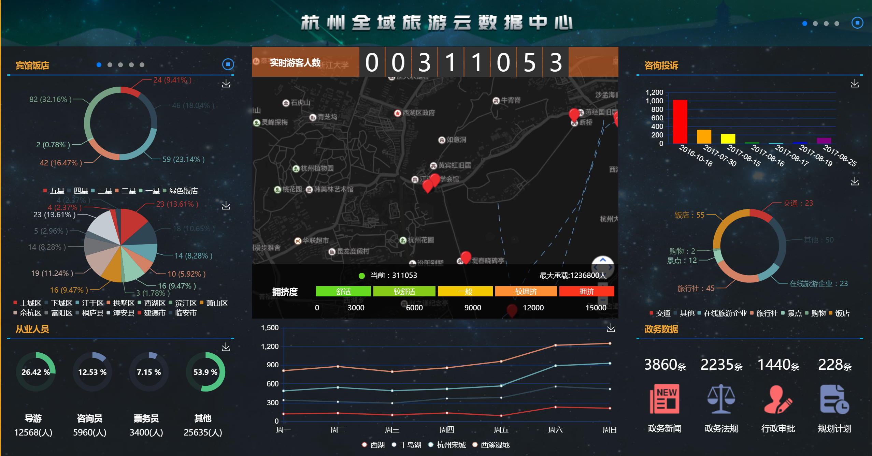Screen dimensions: 872x456
Task: Stop top-right header page auto-rotation
Action: pyautogui.click(x=857, y=23)
